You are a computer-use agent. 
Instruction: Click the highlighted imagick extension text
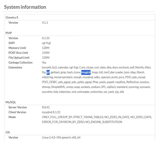(x=86, y=72)
